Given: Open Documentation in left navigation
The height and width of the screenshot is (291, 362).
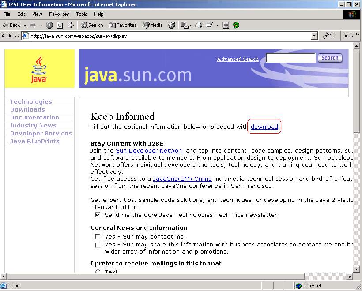Looking at the screenshot, I should click(34, 117).
